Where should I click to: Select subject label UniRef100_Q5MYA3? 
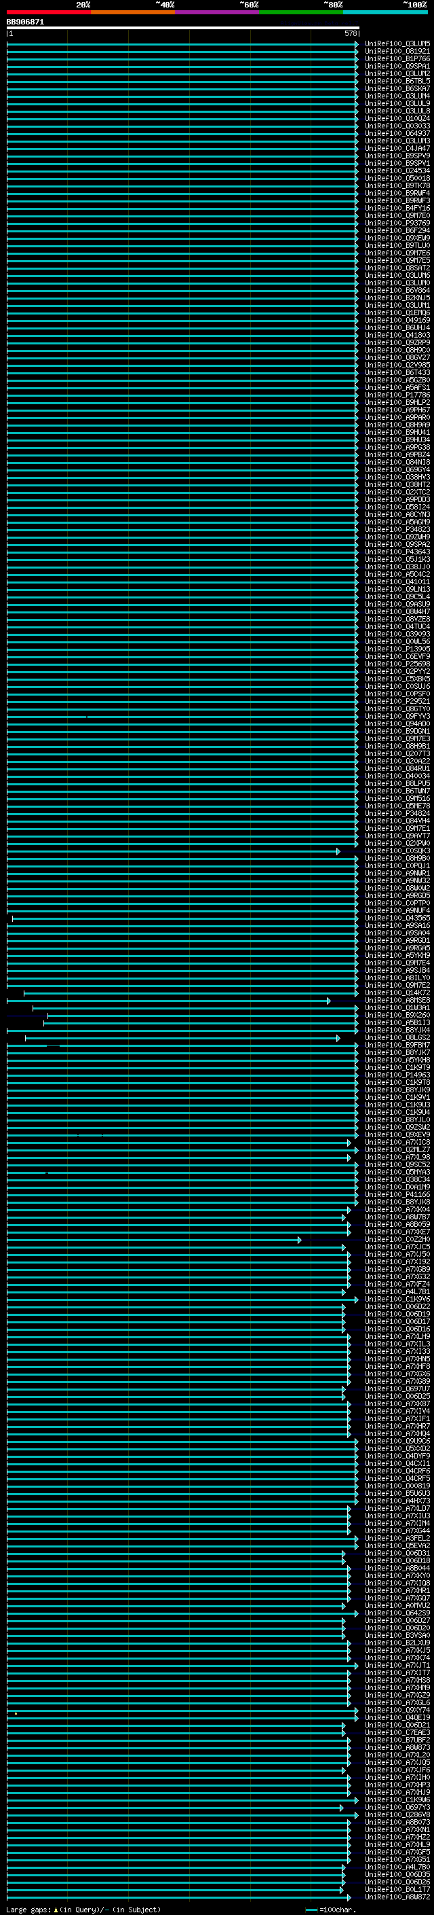(x=397, y=1173)
